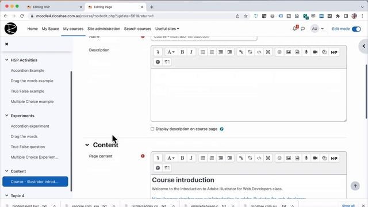This screenshot has height=207, width=368.
Task: Collapse Content section in course index
Action: point(6,171)
